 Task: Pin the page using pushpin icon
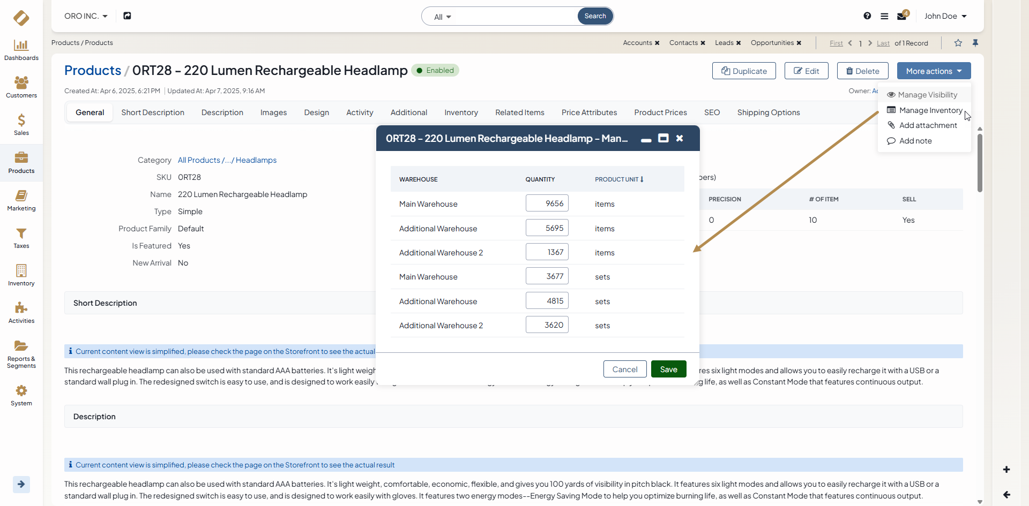click(x=975, y=43)
